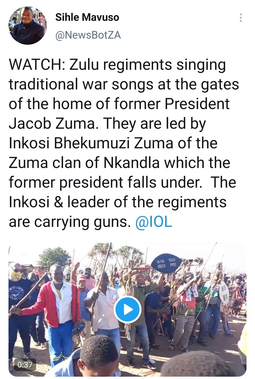Open the tweet's three-dot more options menu
Viewport: 255px width, 379px height.
(241, 18)
